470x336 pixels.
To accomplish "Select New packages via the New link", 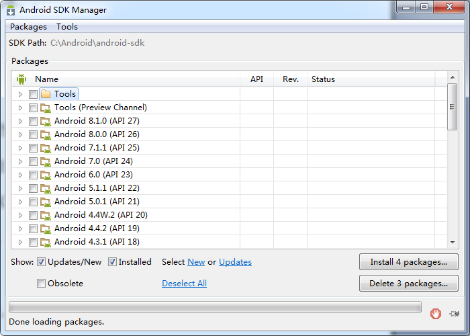I will point(196,262).
